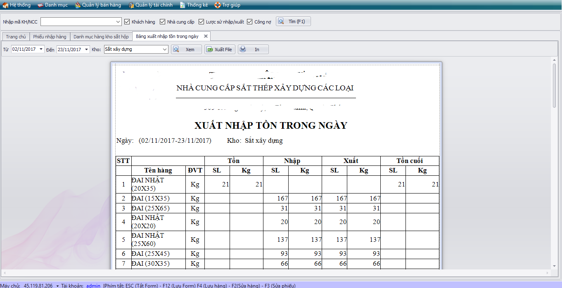
Task: Expand the Nhập mã KH/NCC dropdown arrow
Action: point(118,21)
